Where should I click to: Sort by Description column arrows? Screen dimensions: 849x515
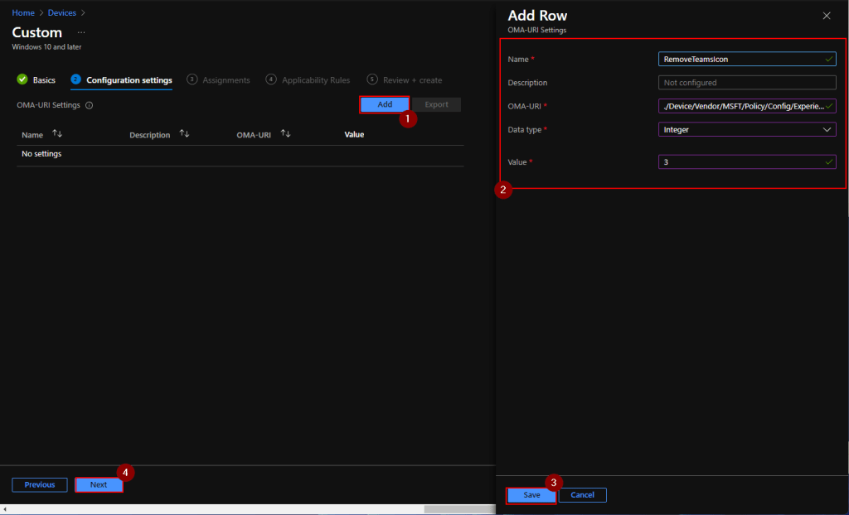coord(184,134)
